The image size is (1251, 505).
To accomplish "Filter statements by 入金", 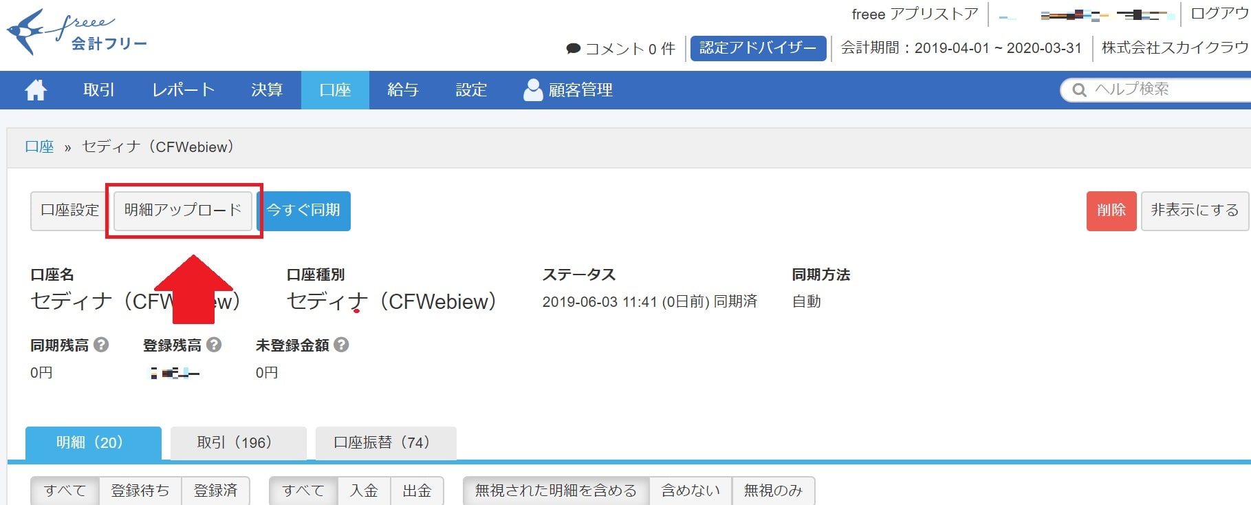I will 364,491.
